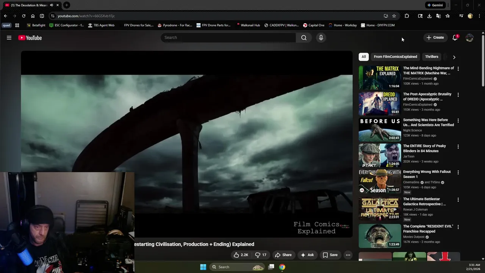Install app icon in address bar

point(386,16)
